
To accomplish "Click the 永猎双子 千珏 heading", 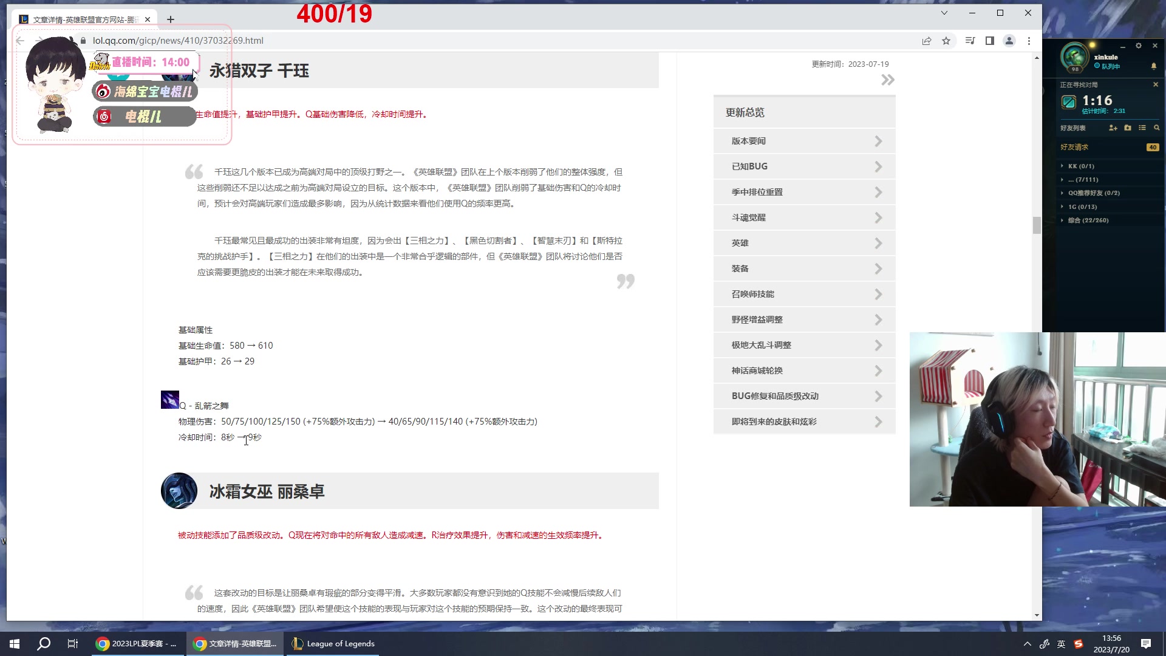I will coord(259,70).
